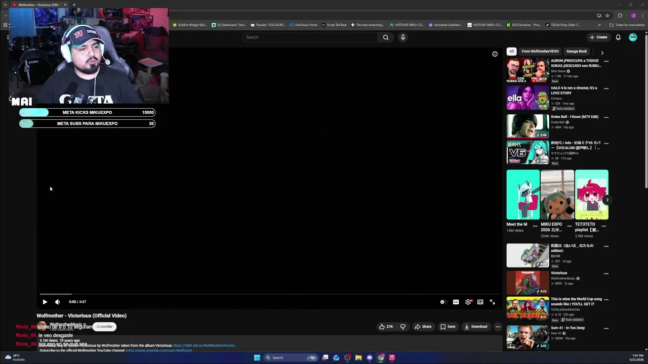Open YouTube notifications bell
Screen dimensions: 648x364
click(x=618, y=37)
